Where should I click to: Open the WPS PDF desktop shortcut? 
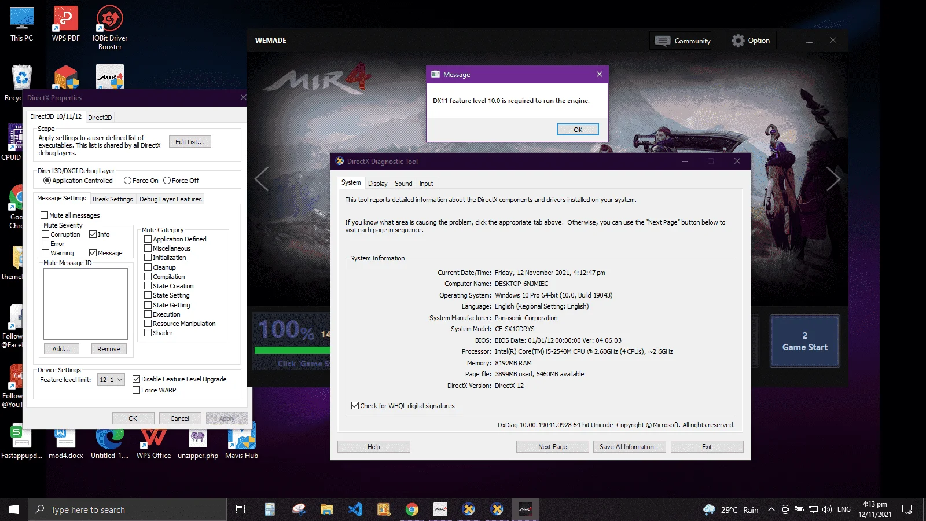click(66, 24)
